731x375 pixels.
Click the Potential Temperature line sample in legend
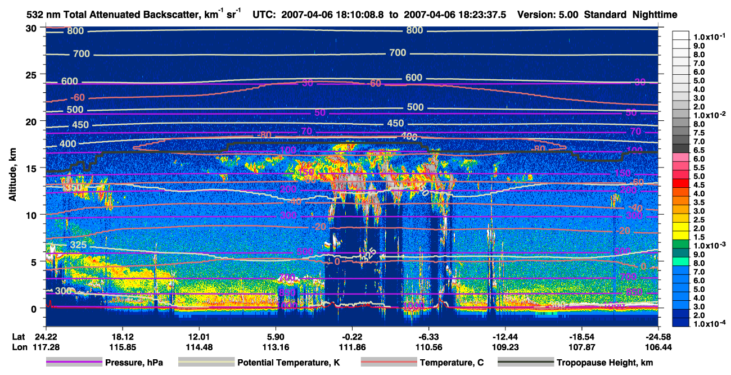[206, 363]
